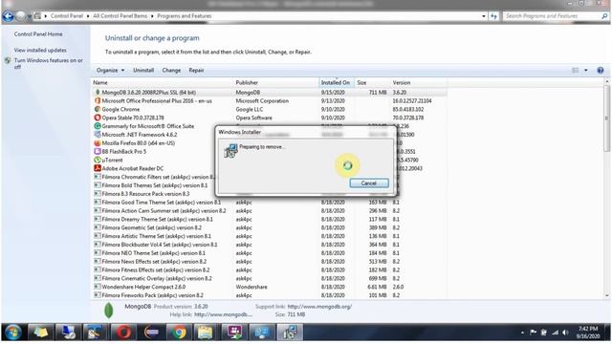The image size is (612, 344).
Task: Select the Opera Stable program icon
Action: 98,118
